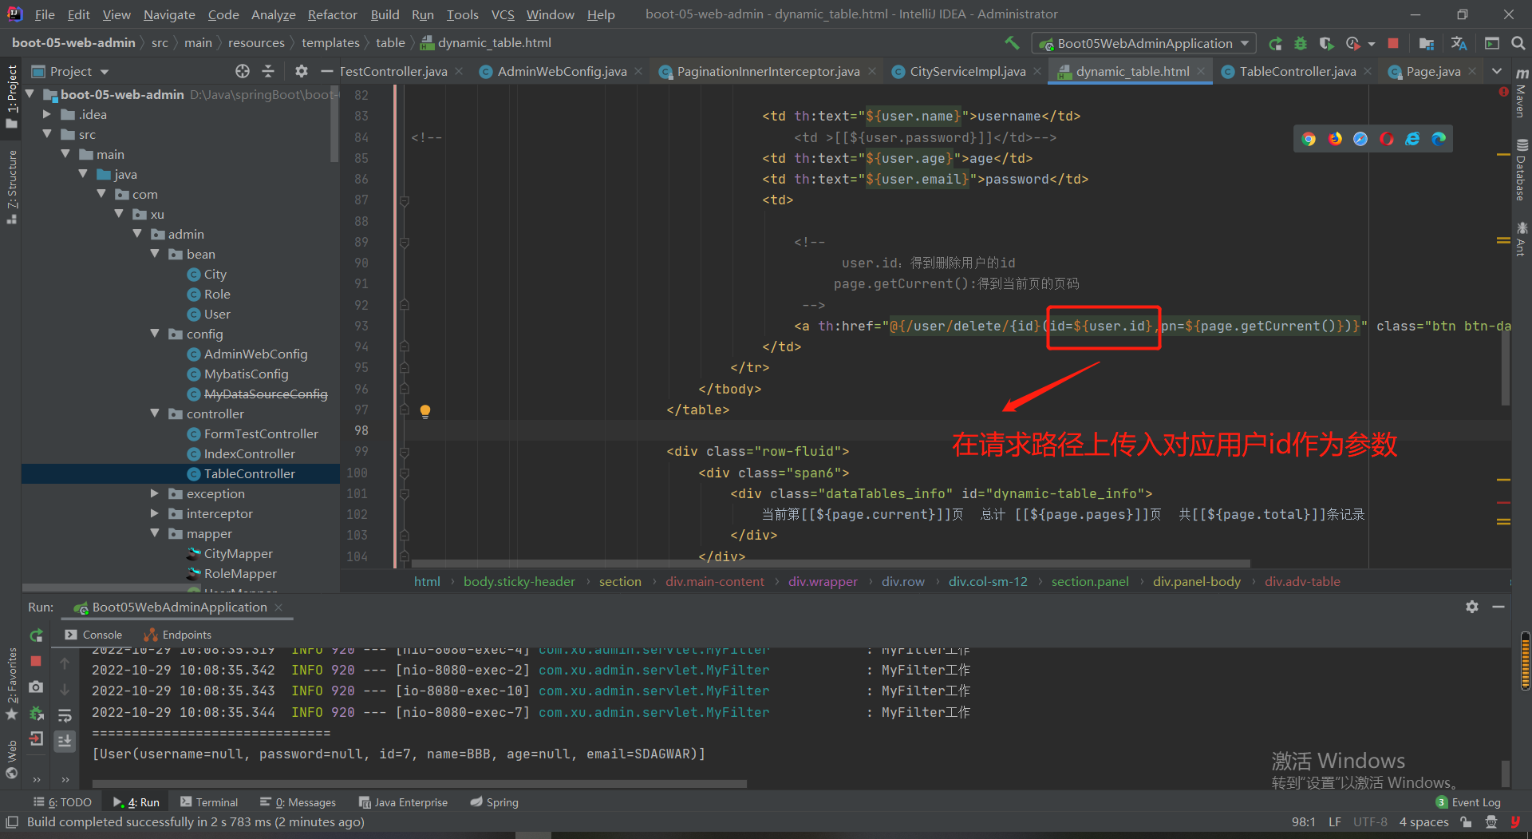Image resolution: width=1532 pixels, height=839 pixels.
Task: Select CityMapper in the project tree
Action: (x=238, y=553)
